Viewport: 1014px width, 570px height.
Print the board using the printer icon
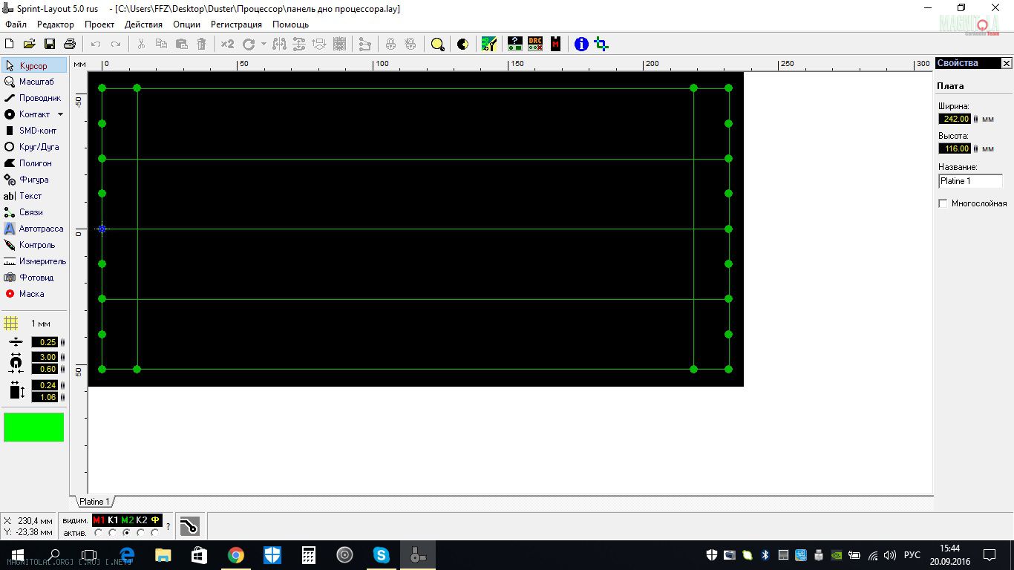[70, 45]
